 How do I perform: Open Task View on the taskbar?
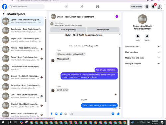[x=16, y=122]
